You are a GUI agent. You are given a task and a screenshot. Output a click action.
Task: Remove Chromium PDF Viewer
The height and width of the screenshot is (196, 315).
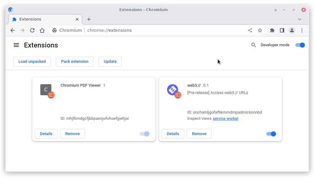73,134
